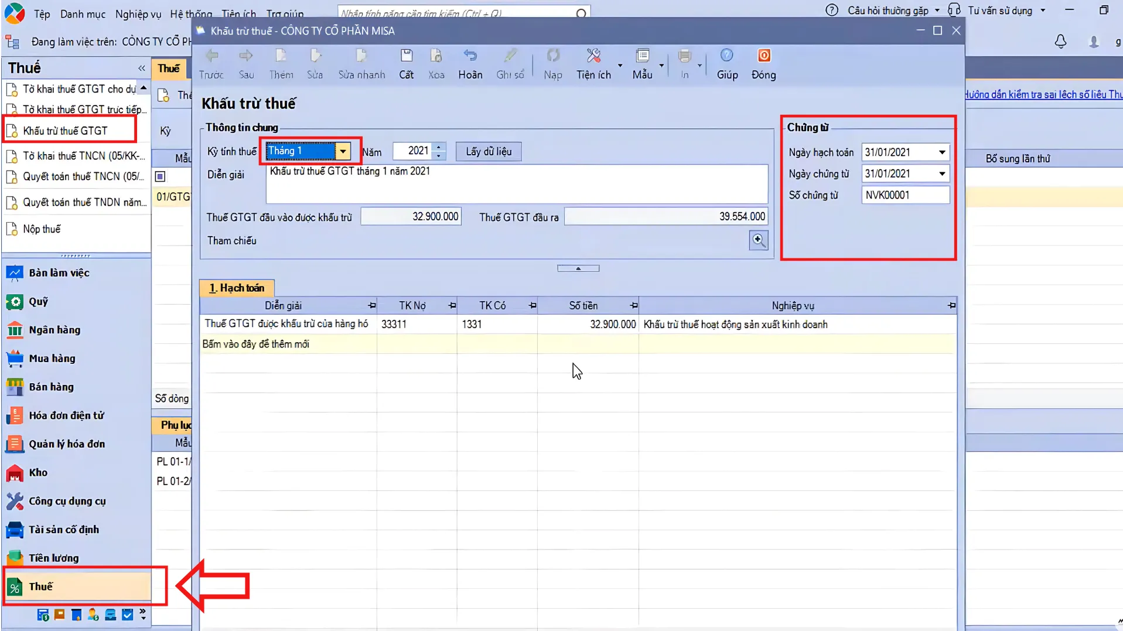Open the Kỳ tính thuế month dropdown
Viewport: 1123px width, 631px height.
pyautogui.click(x=343, y=151)
